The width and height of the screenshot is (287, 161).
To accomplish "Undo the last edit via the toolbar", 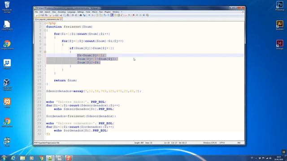I will 73,15.
